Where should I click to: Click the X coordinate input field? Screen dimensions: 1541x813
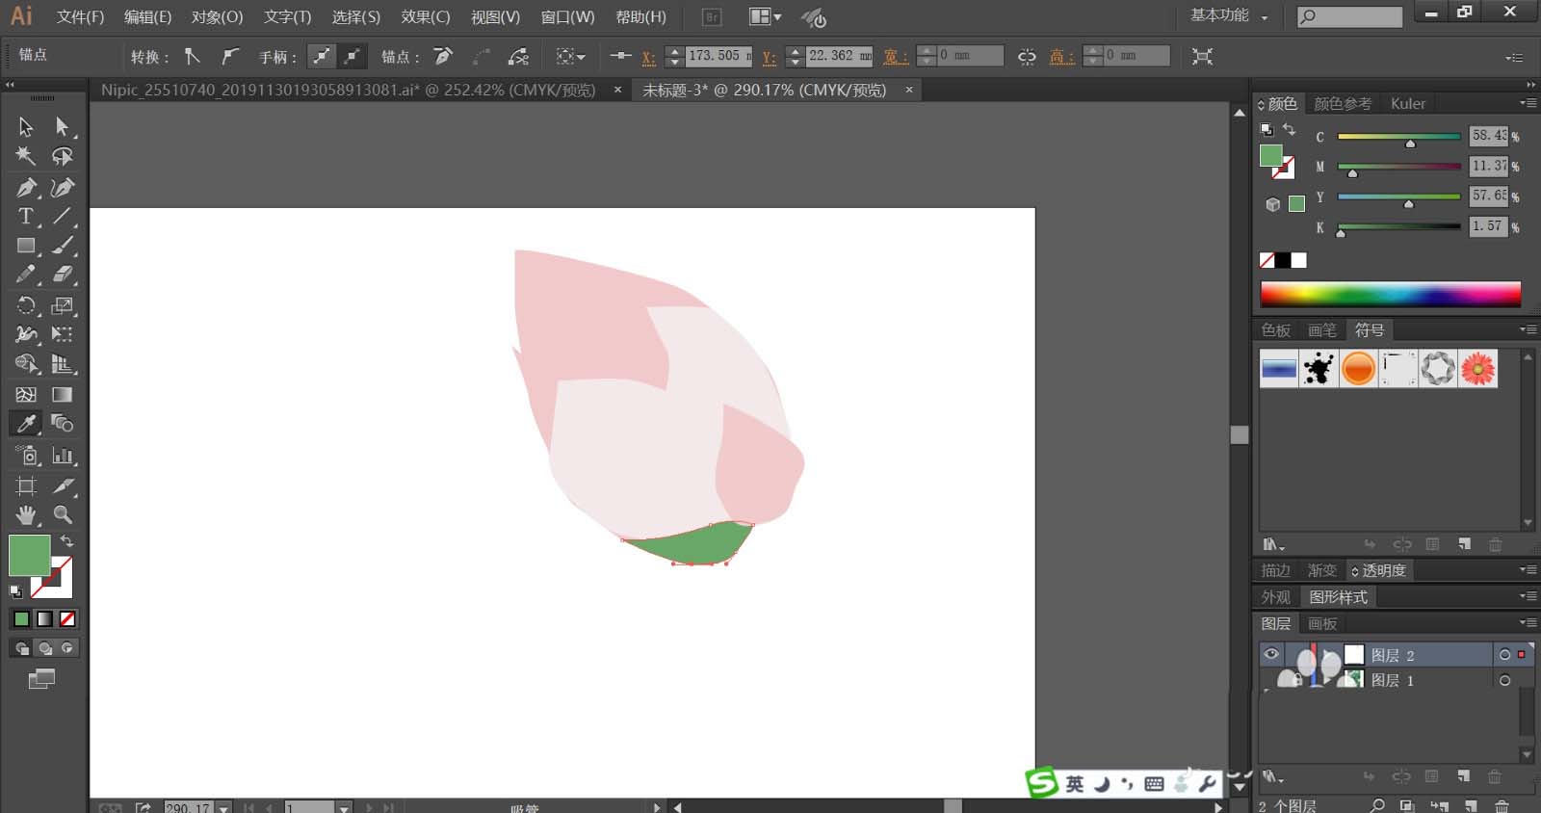click(x=718, y=56)
